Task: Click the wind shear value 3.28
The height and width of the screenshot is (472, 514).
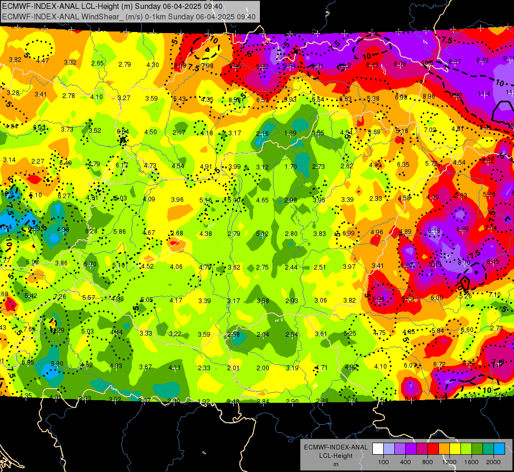Action: click(13, 93)
